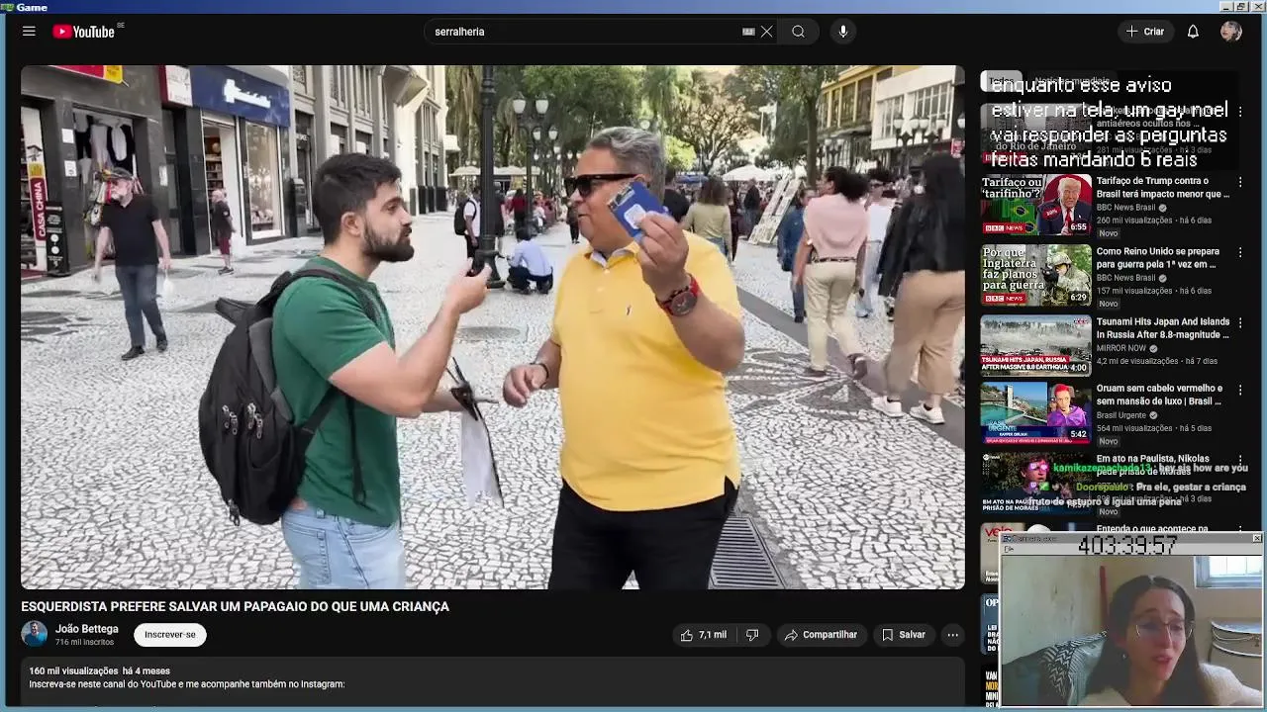
Task: Like the video (7,1 mil)
Action: click(704, 635)
